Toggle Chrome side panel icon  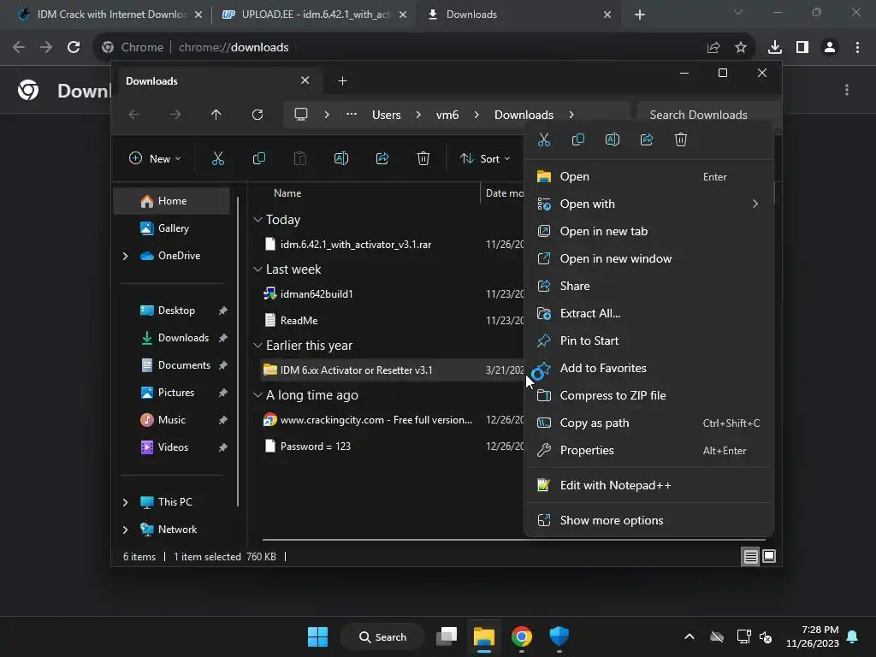pyautogui.click(x=802, y=48)
